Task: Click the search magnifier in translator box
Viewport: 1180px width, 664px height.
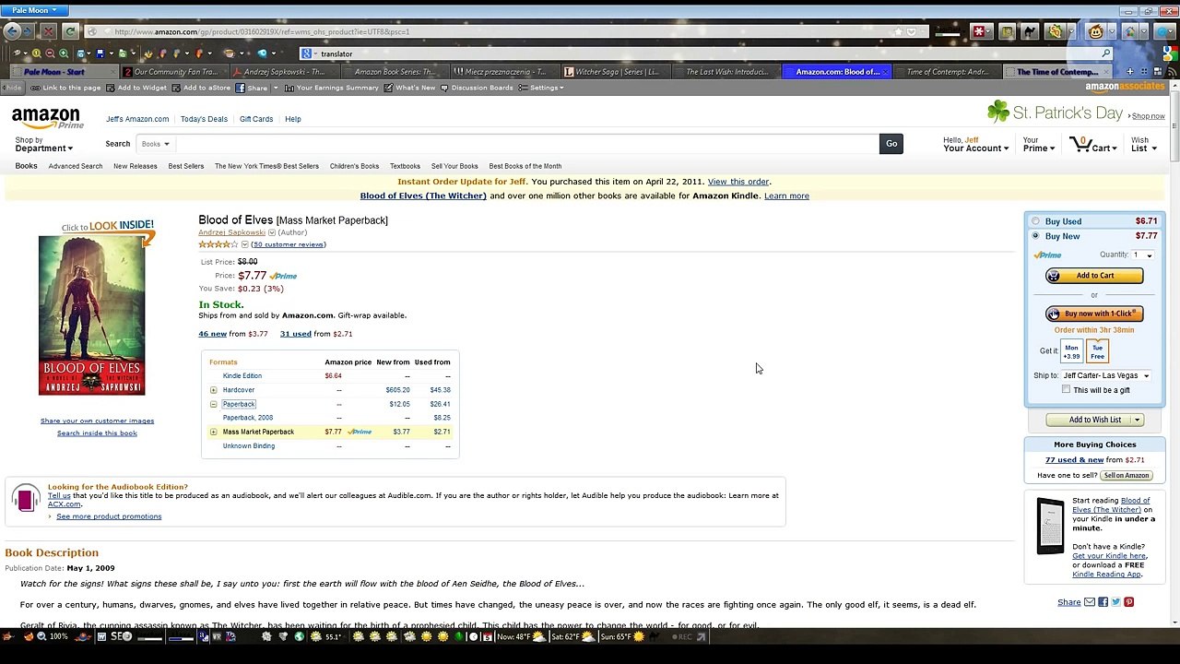Action: click(x=1106, y=53)
